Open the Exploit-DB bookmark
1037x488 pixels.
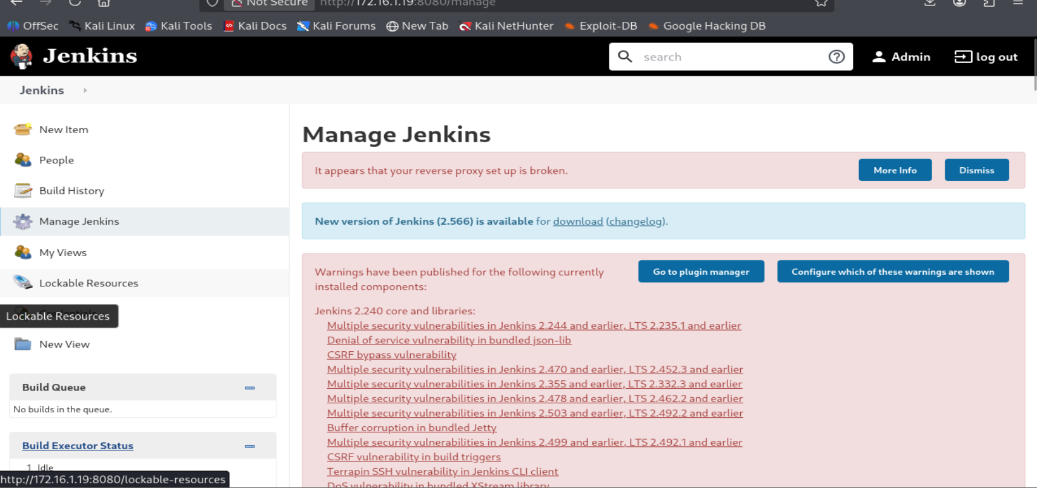[x=601, y=26]
